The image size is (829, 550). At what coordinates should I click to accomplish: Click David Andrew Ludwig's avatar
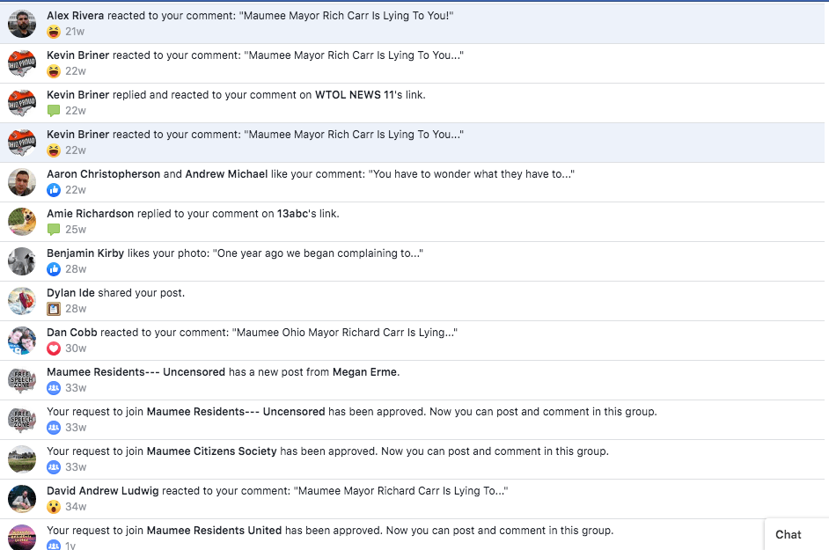point(22,499)
